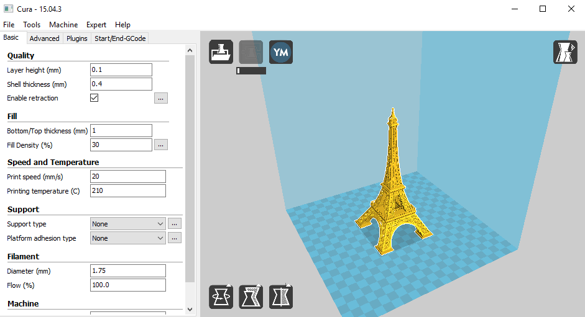Click the YM YouMagine share icon

pyautogui.click(x=280, y=51)
